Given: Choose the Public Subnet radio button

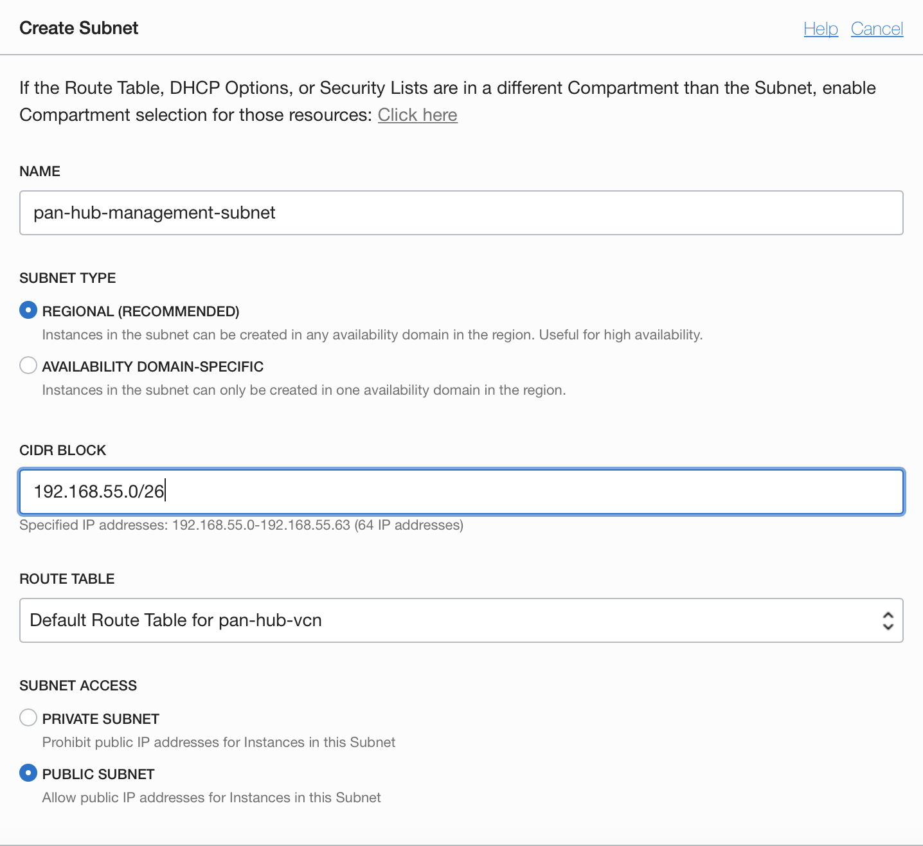Looking at the screenshot, I should point(28,773).
